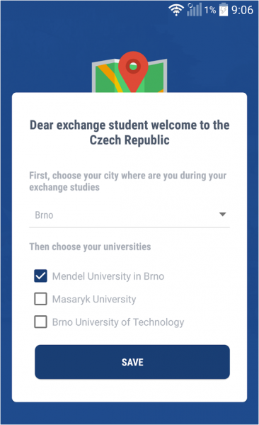The height and width of the screenshot is (425, 259).
Task: Expand the Brno city selector
Action: (x=129, y=215)
